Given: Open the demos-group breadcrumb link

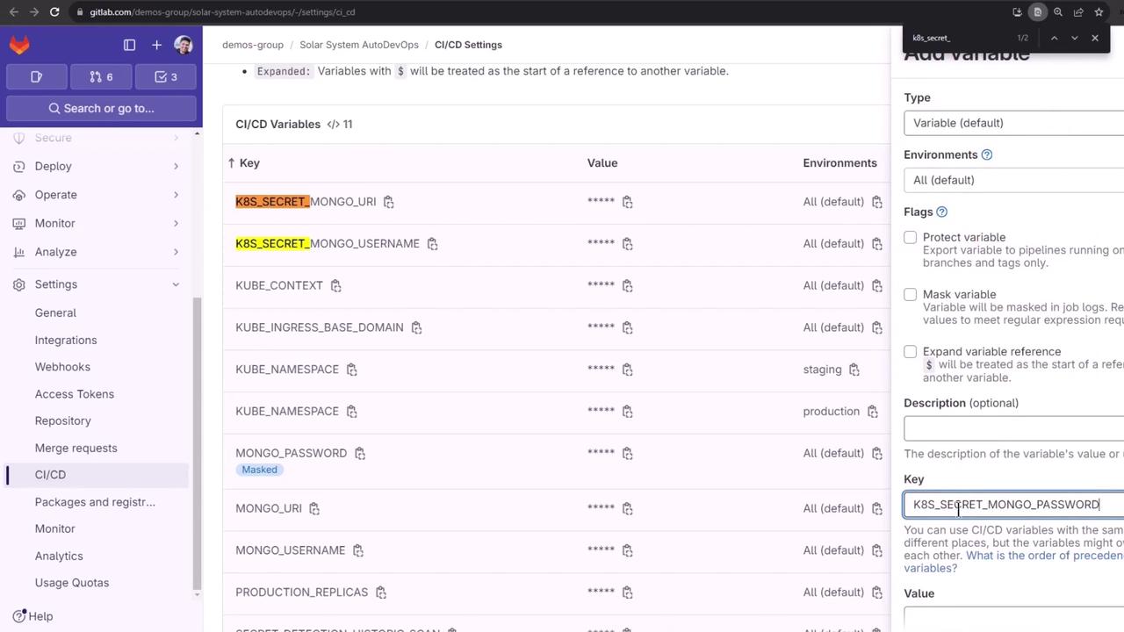Looking at the screenshot, I should point(252,45).
